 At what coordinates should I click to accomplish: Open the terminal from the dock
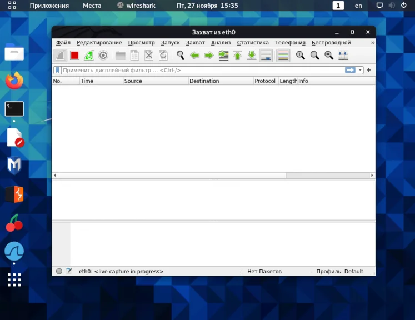tap(14, 109)
